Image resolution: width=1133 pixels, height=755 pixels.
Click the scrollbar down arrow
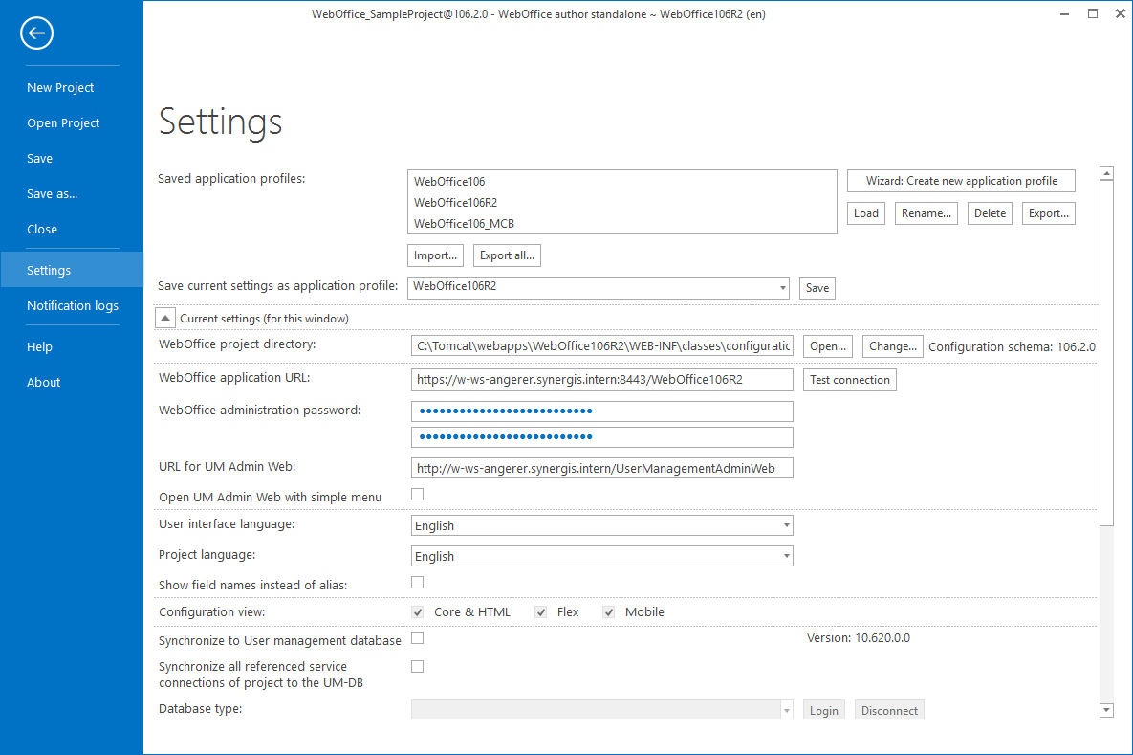click(1106, 710)
